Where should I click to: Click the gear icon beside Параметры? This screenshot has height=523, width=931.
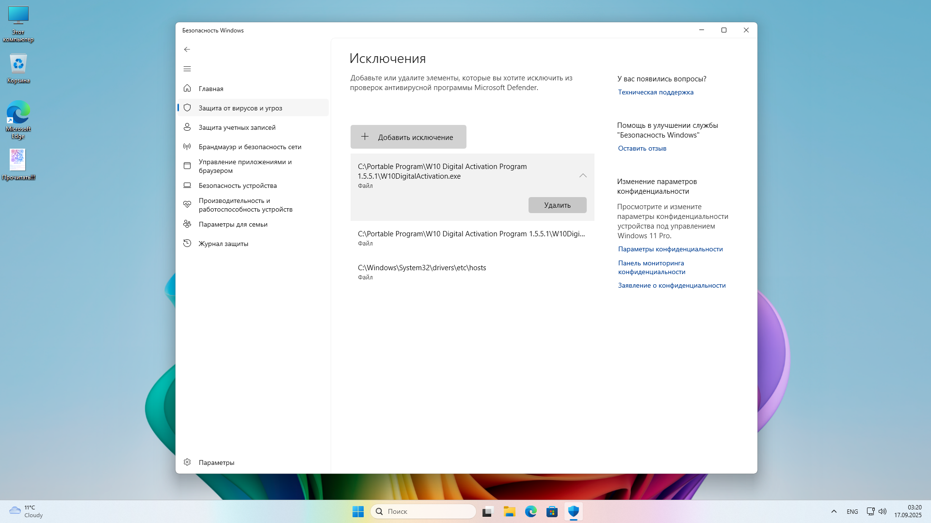click(x=187, y=462)
